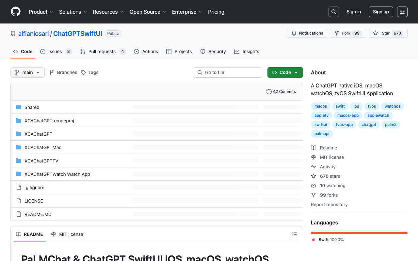This screenshot has height=261, width=418.
Task: Open the XCAChatGPTWatch Watch App folder
Action: (x=57, y=174)
